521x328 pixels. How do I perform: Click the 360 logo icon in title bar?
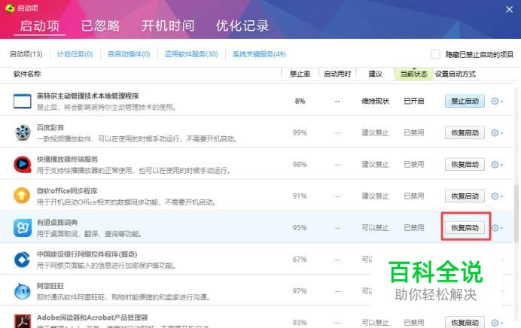click(10, 8)
